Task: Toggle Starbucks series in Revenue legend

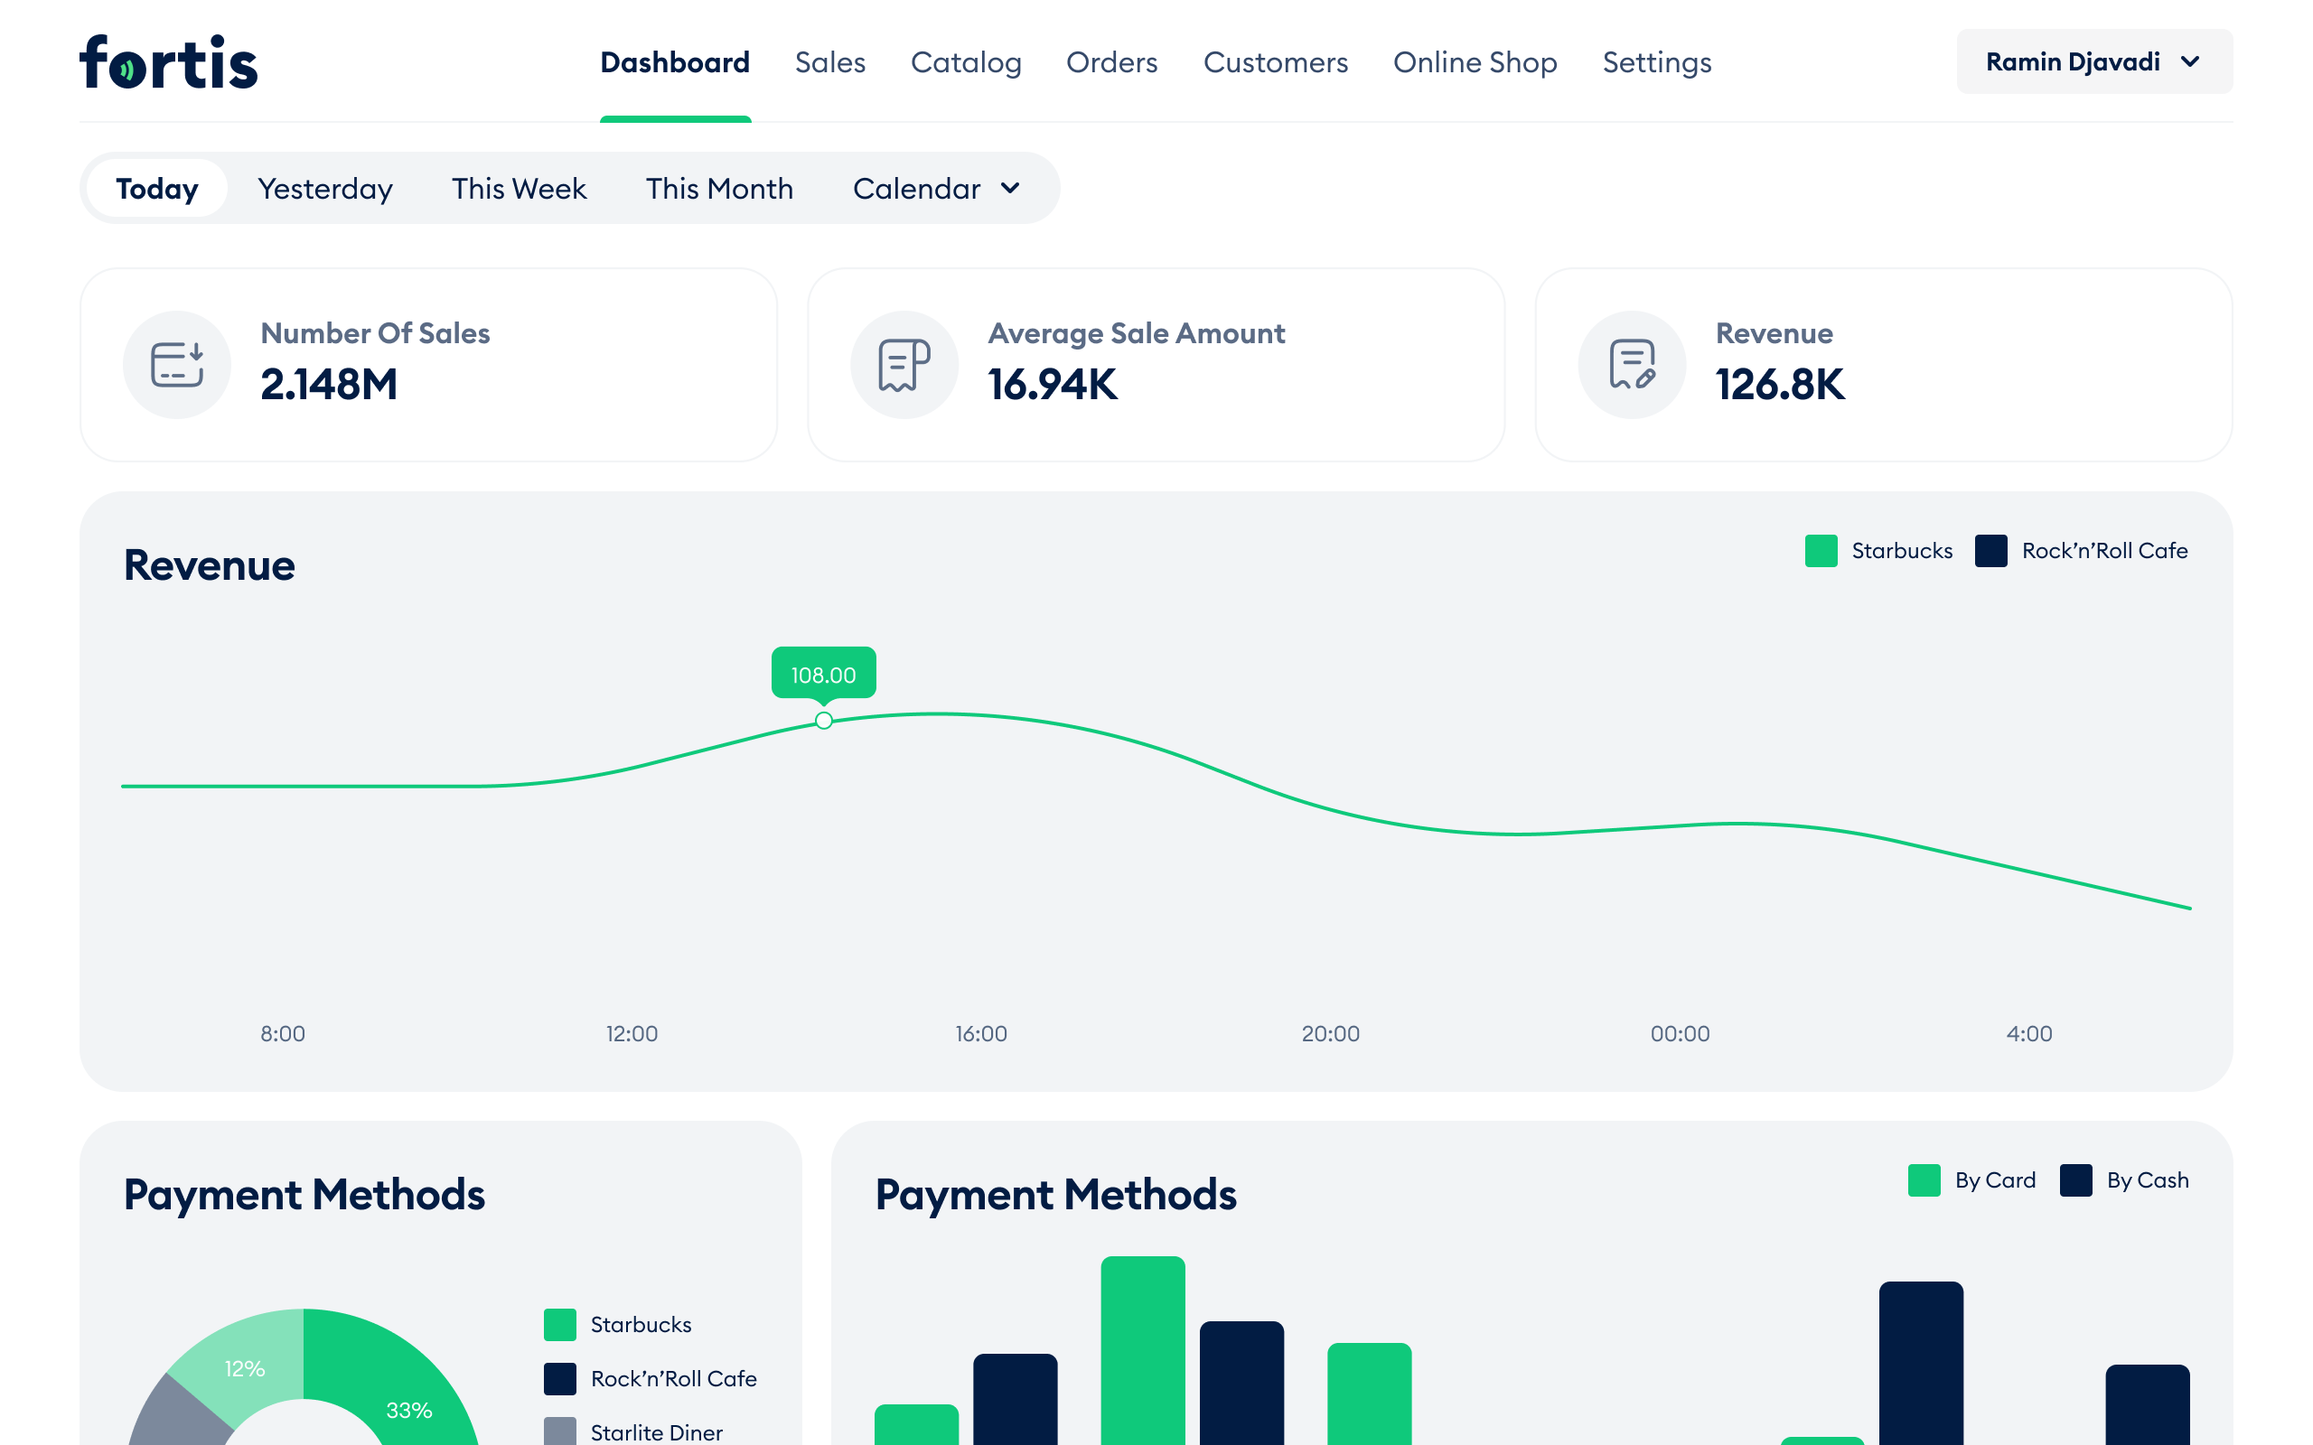Action: (1821, 551)
